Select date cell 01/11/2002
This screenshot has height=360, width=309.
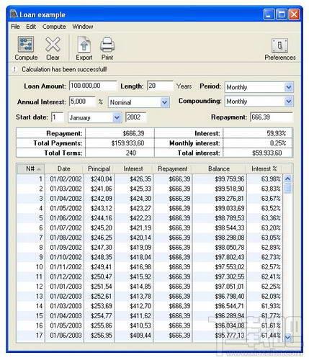click(66, 267)
